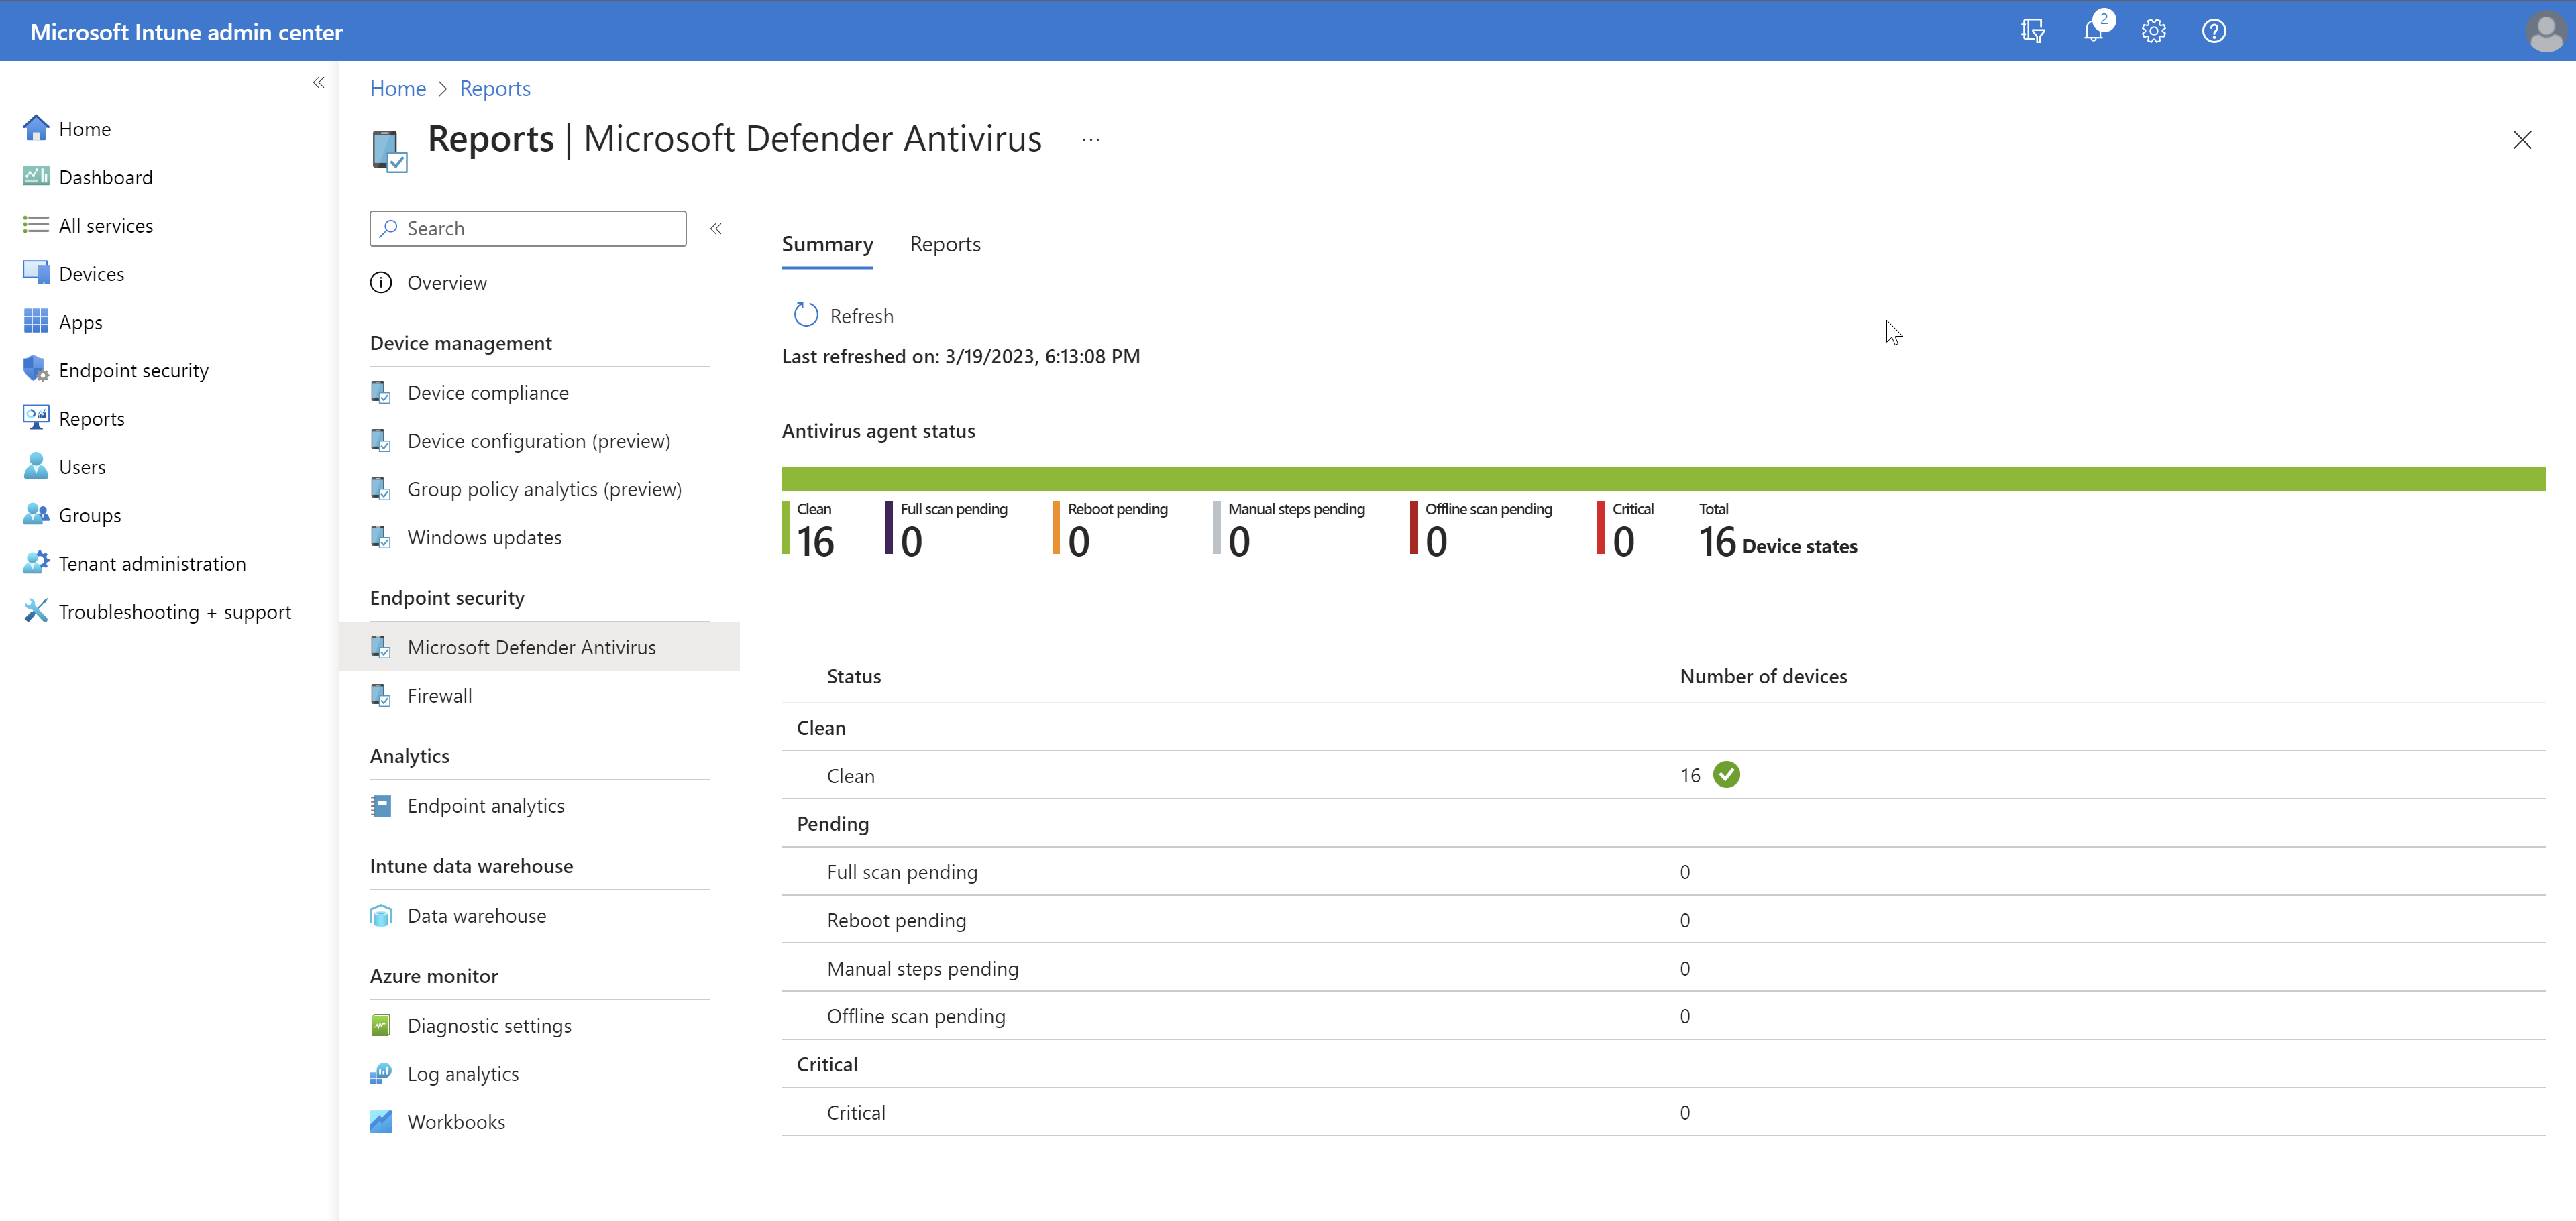Switch to the Reports tab
2576x1221 pixels.
[945, 244]
